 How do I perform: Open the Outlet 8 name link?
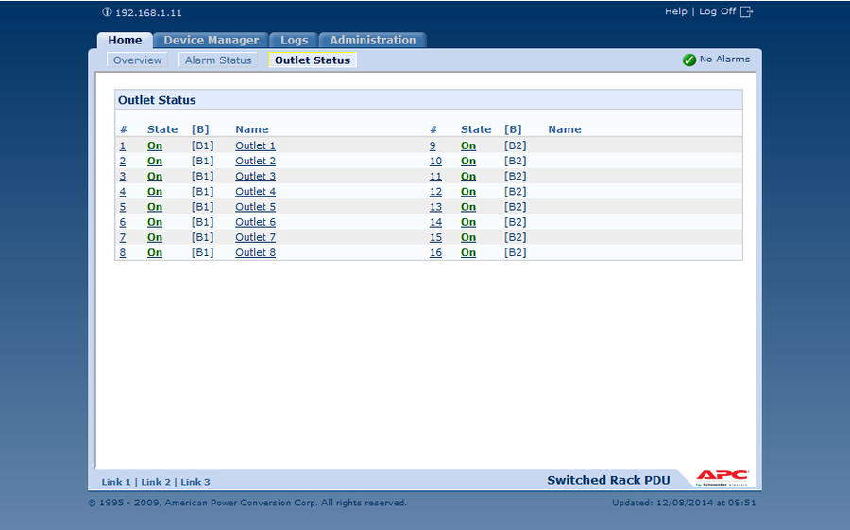click(255, 252)
